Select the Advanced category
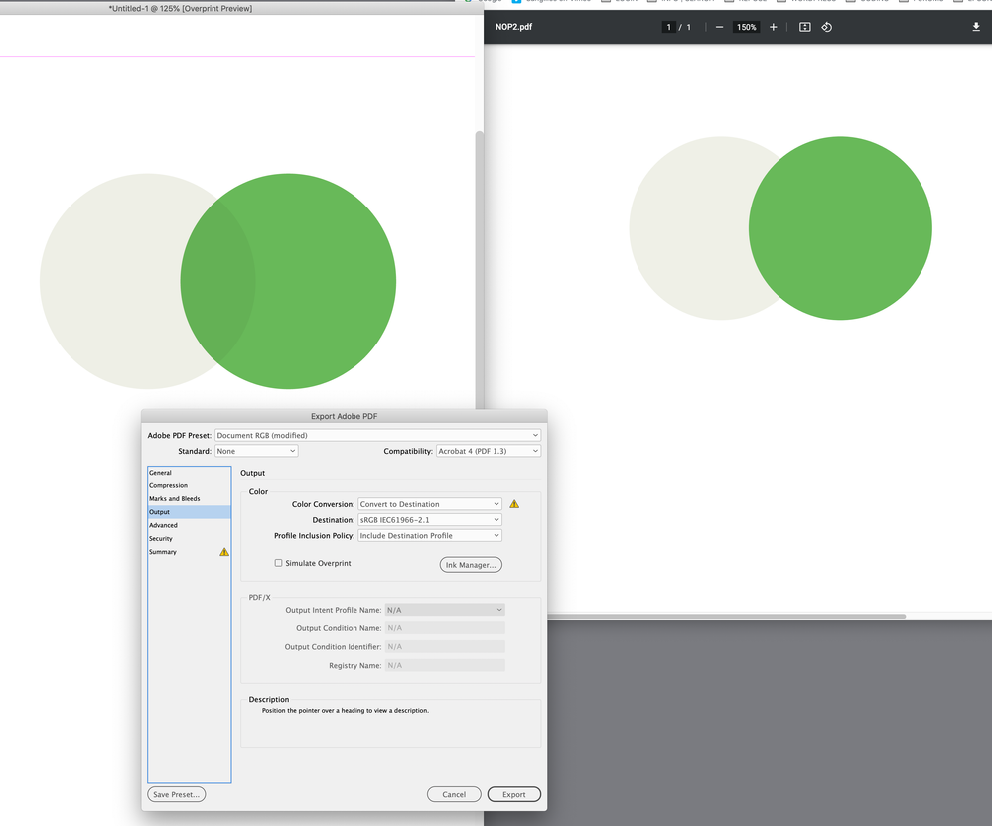This screenshot has width=992, height=826. pyautogui.click(x=189, y=525)
